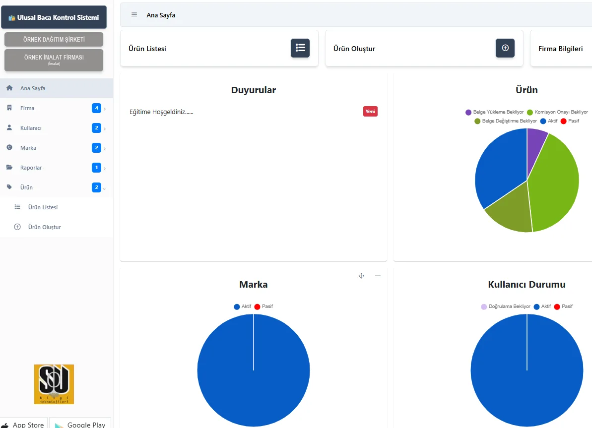Click the SOJ company logo in sidebar

(54, 384)
